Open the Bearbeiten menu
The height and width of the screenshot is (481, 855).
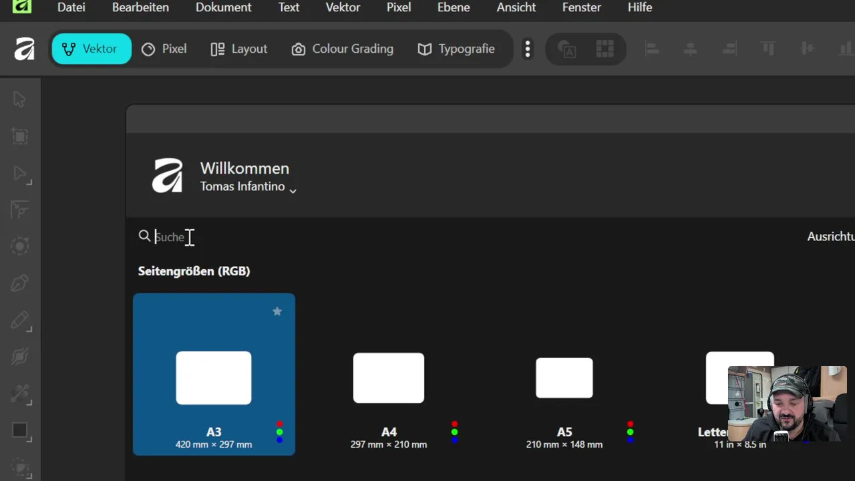(x=140, y=7)
